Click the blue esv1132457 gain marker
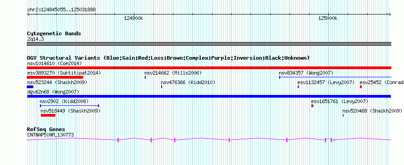The image size is (404, 165). pos(298,87)
